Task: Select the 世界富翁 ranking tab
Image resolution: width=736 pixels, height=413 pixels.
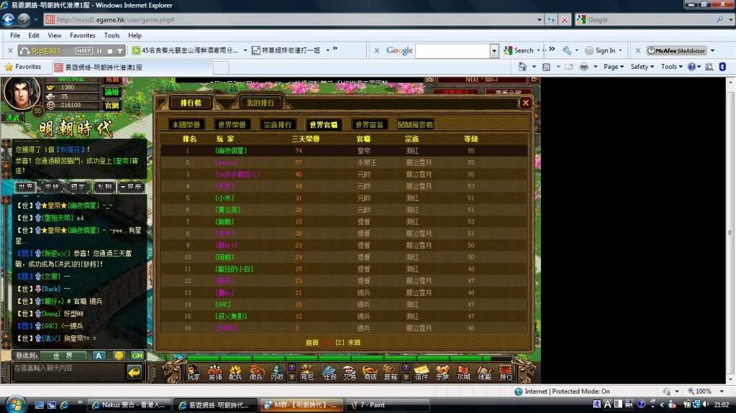Action: click(x=370, y=124)
